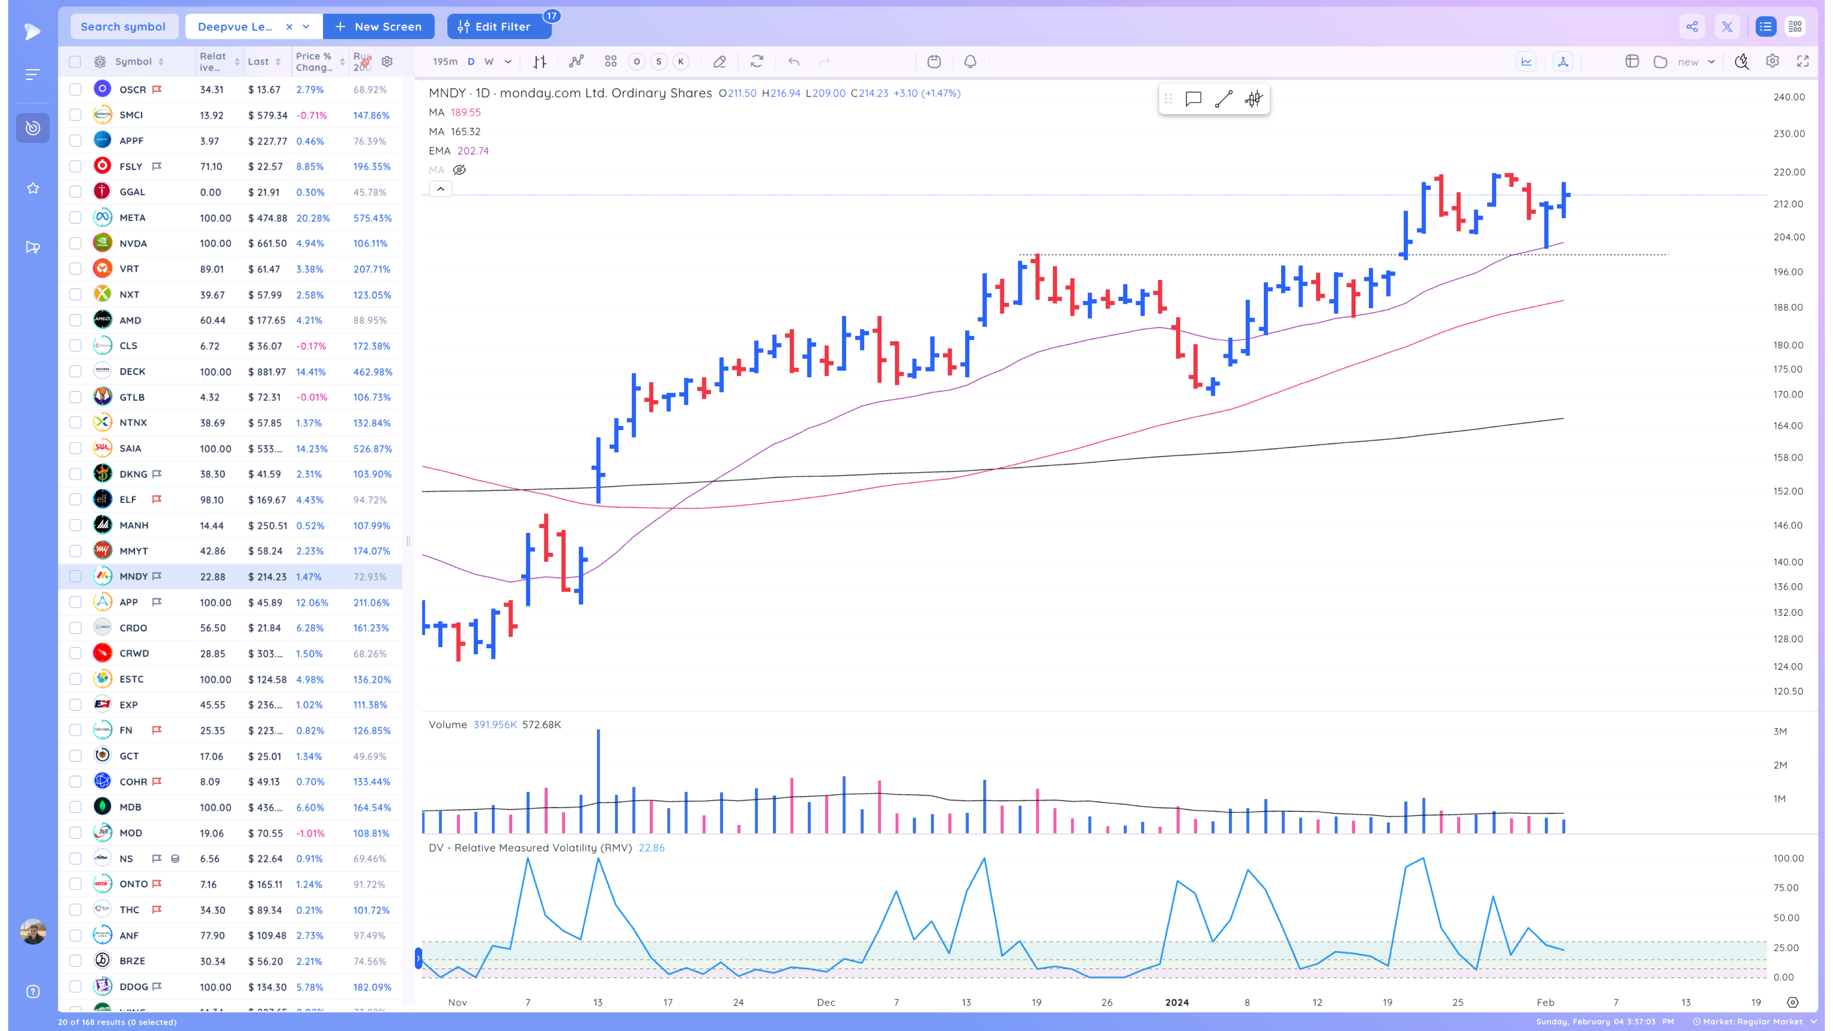The height and width of the screenshot is (1031, 1833).
Task: Open the 'new' layout folder dropdown
Action: (1711, 62)
